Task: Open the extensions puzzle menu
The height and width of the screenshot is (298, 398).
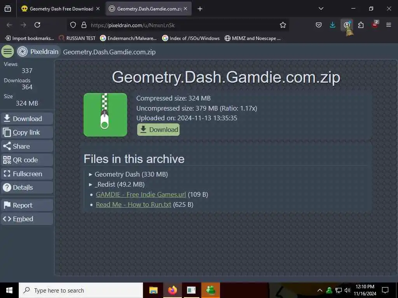Action: coord(361,25)
